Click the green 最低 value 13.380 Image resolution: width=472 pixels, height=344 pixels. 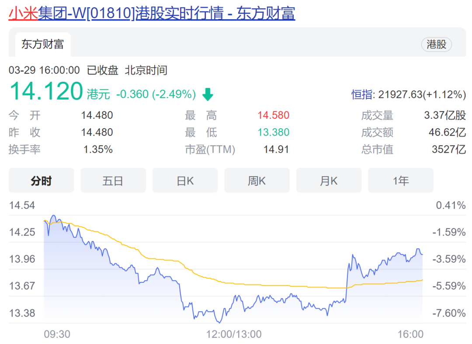point(273,132)
